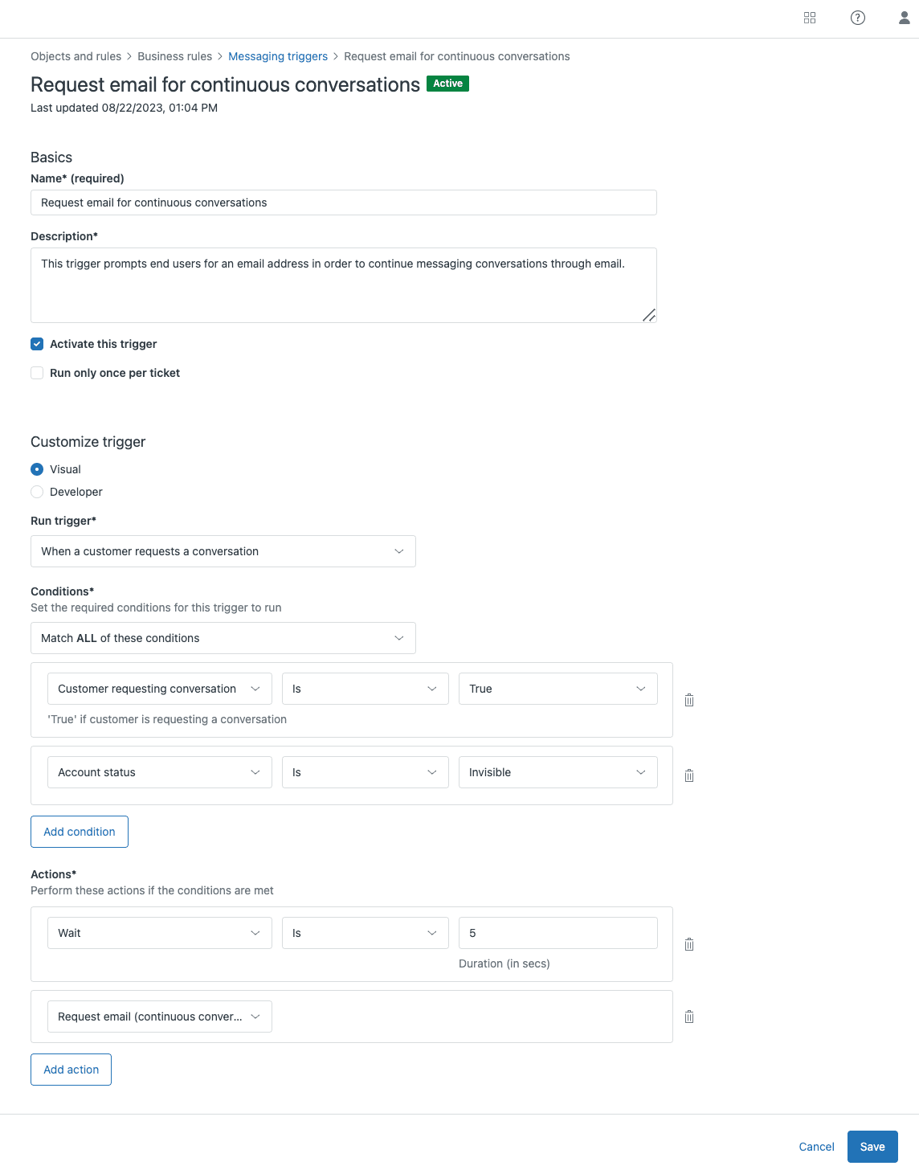
Task: Click the Add condition button
Action: pos(79,831)
